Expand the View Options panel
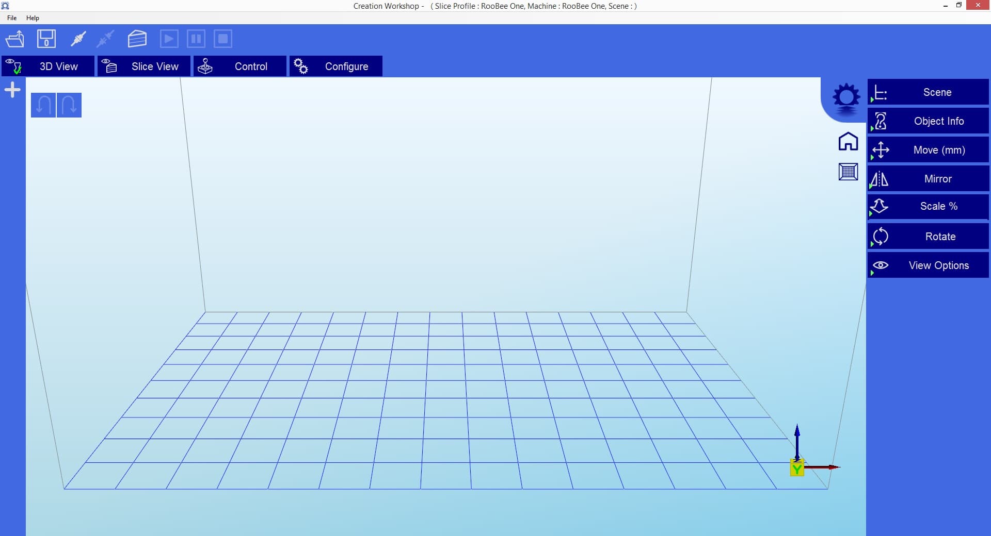 coord(928,265)
